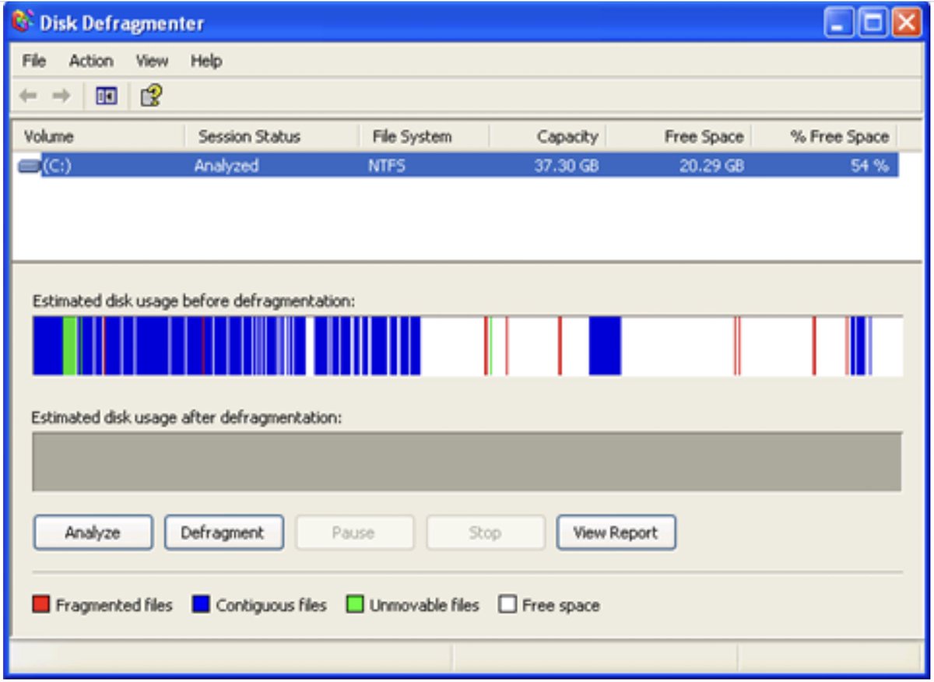This screenshot has width=934, height=682.
Task: Click the green Unmovable files legend swatch
Action: [355, 605]
